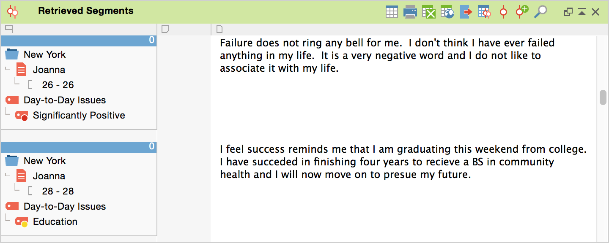Open search with the magnifier icon

[540, 12]
